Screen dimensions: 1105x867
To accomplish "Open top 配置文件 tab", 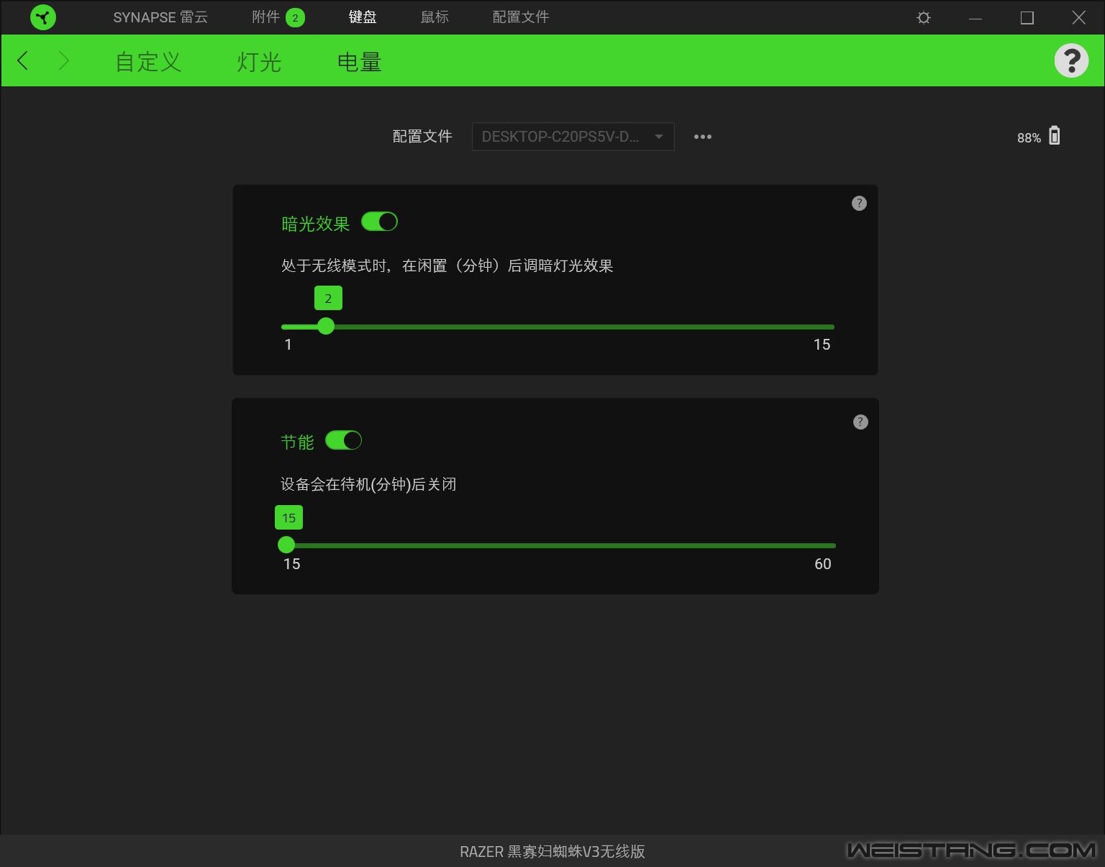I will pos(521,17).
